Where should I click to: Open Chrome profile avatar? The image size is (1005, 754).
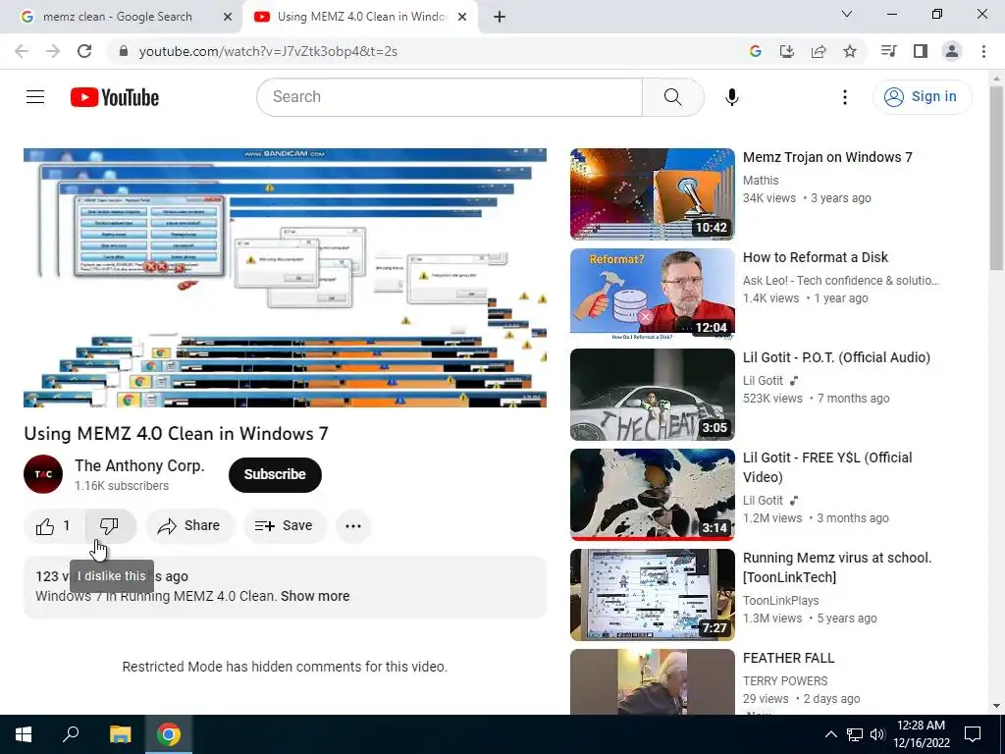click(x=952, y=51)
